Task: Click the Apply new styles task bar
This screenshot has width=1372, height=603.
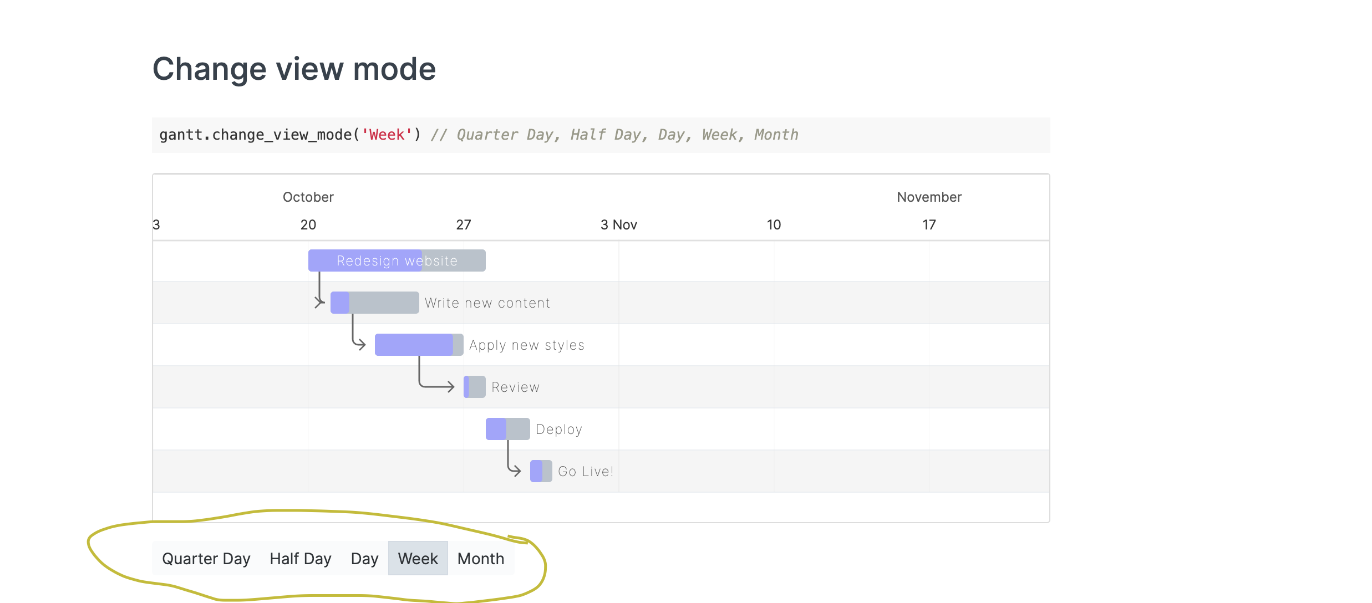Action: pos(419,345)
